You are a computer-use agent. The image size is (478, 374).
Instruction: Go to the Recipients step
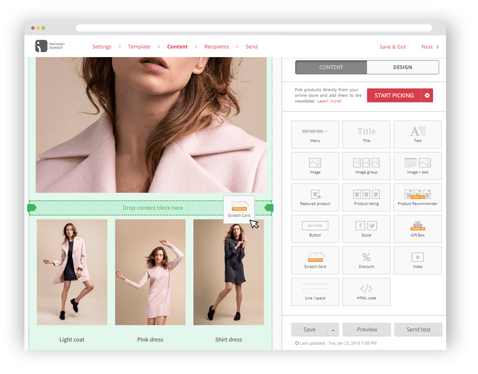(x=216, y=47)
